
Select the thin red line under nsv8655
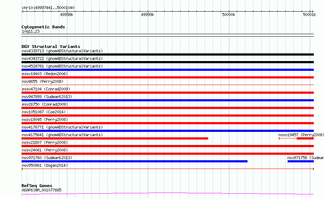tap(167, 85)
